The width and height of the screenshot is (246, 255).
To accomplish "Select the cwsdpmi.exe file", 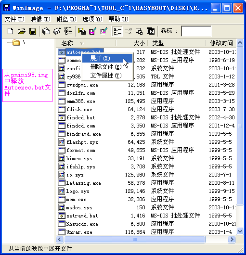I will pyautogui.click(x=82, y=85).
